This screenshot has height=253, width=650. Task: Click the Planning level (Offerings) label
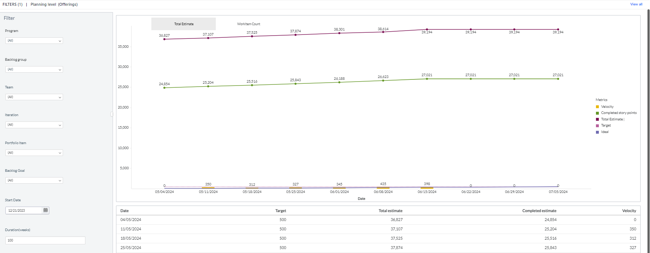54,4
